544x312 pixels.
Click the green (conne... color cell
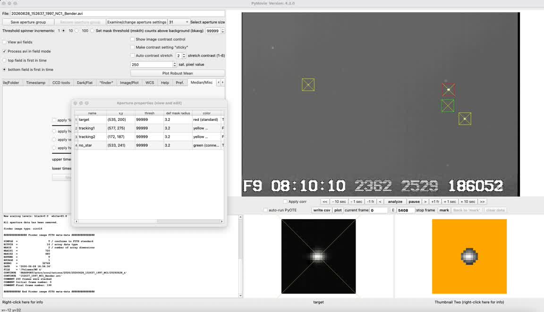click(206, 145)
